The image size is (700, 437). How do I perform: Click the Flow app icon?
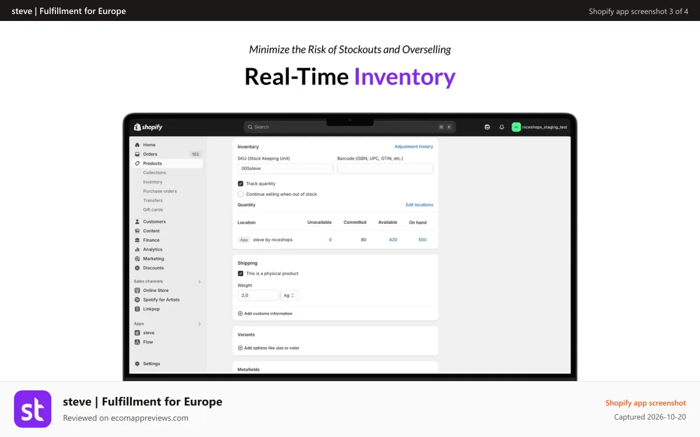pos(137,342)
